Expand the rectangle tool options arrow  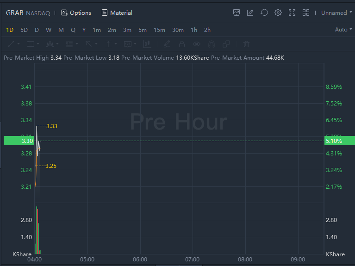(x=38, y=43)
